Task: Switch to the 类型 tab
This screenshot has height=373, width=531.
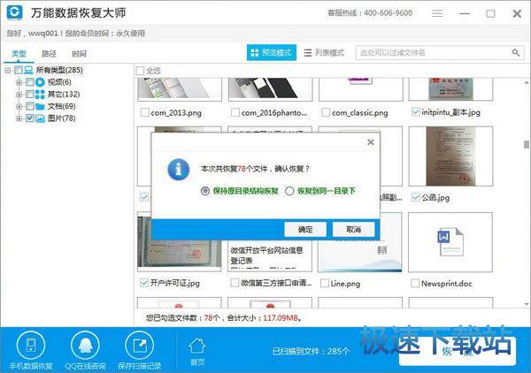Action: coord(19,53)
